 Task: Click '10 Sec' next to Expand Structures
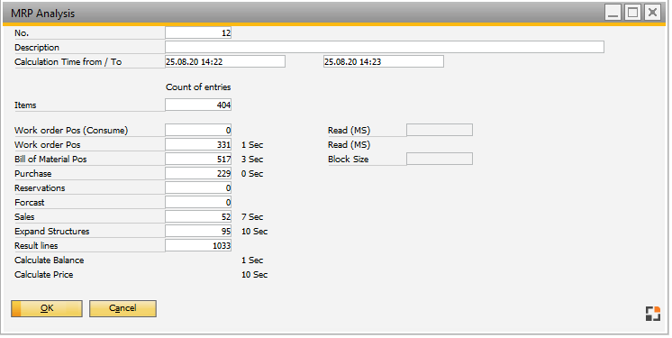(x=255, y=232)
